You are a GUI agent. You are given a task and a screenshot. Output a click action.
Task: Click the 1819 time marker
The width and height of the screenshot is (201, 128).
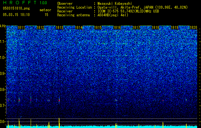click(x=174, y=28)
